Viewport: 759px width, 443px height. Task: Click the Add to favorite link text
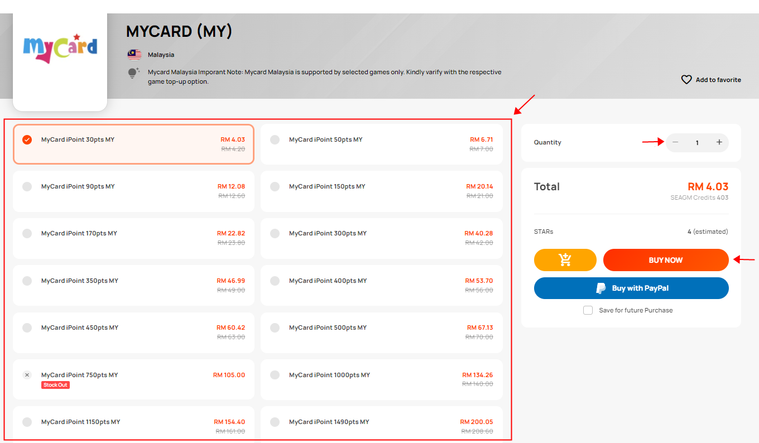tap(718, 80)
